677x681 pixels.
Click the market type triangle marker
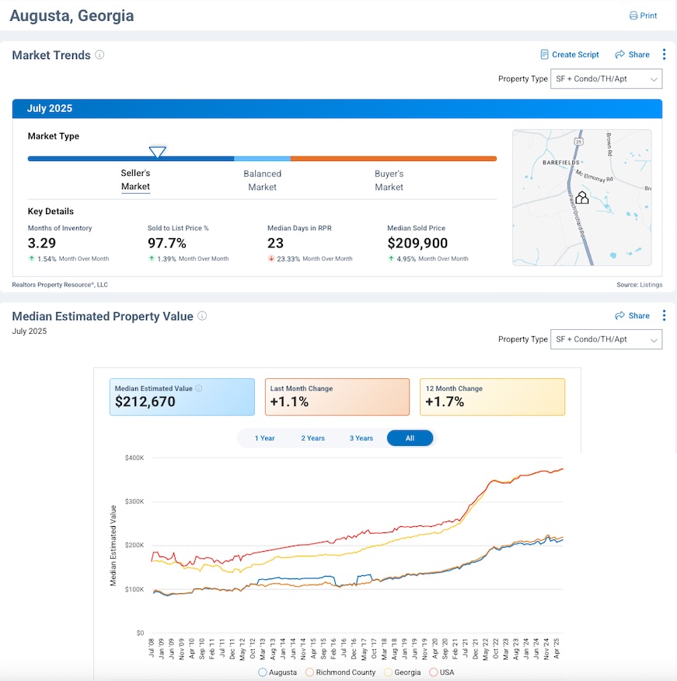(158, 152)
